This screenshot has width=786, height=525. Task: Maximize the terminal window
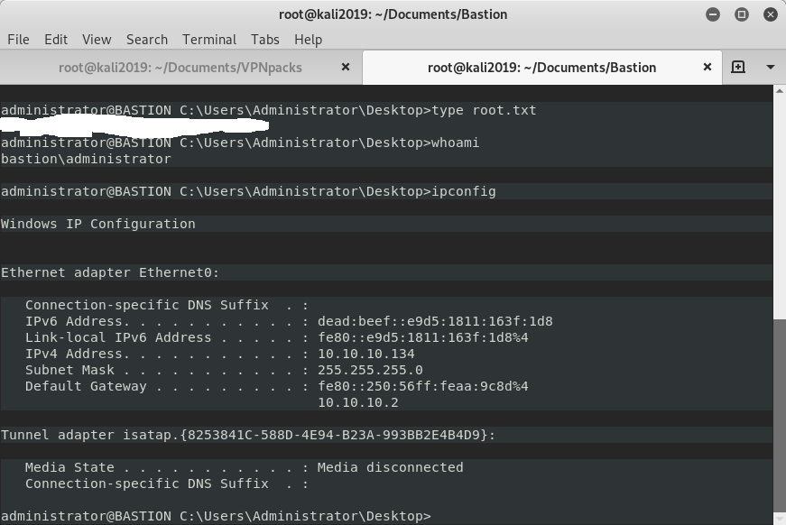pos(742,14)
